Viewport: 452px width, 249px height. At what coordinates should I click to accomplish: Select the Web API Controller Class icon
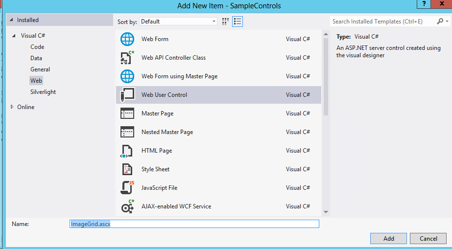click(127, 58)
